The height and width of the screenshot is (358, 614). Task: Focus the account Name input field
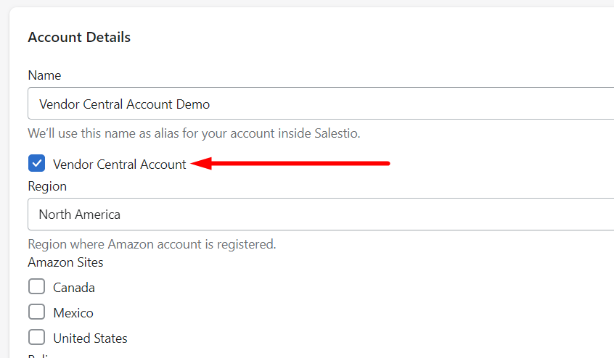(x=319, y=104)
